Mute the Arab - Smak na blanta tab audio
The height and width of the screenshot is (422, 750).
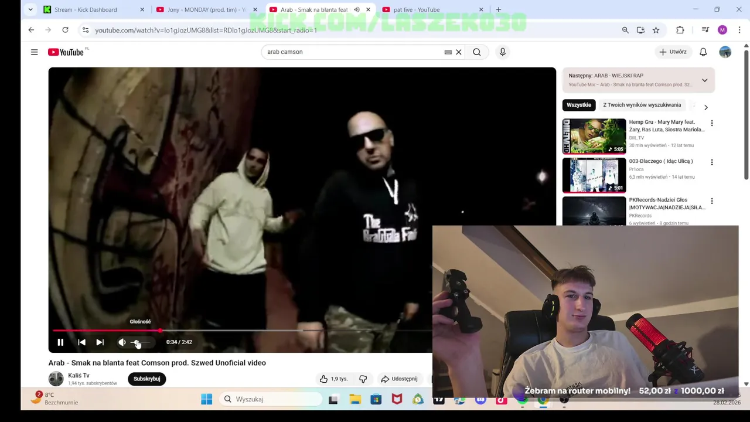(356, 10)
